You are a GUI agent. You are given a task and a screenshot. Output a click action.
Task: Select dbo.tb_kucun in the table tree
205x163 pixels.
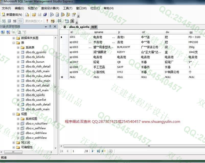pyautogui.click(x=35, y=62)
